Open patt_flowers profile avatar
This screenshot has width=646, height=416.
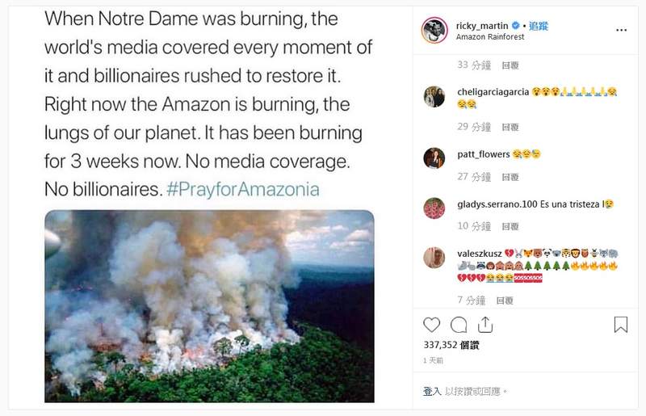pos(434,158)
